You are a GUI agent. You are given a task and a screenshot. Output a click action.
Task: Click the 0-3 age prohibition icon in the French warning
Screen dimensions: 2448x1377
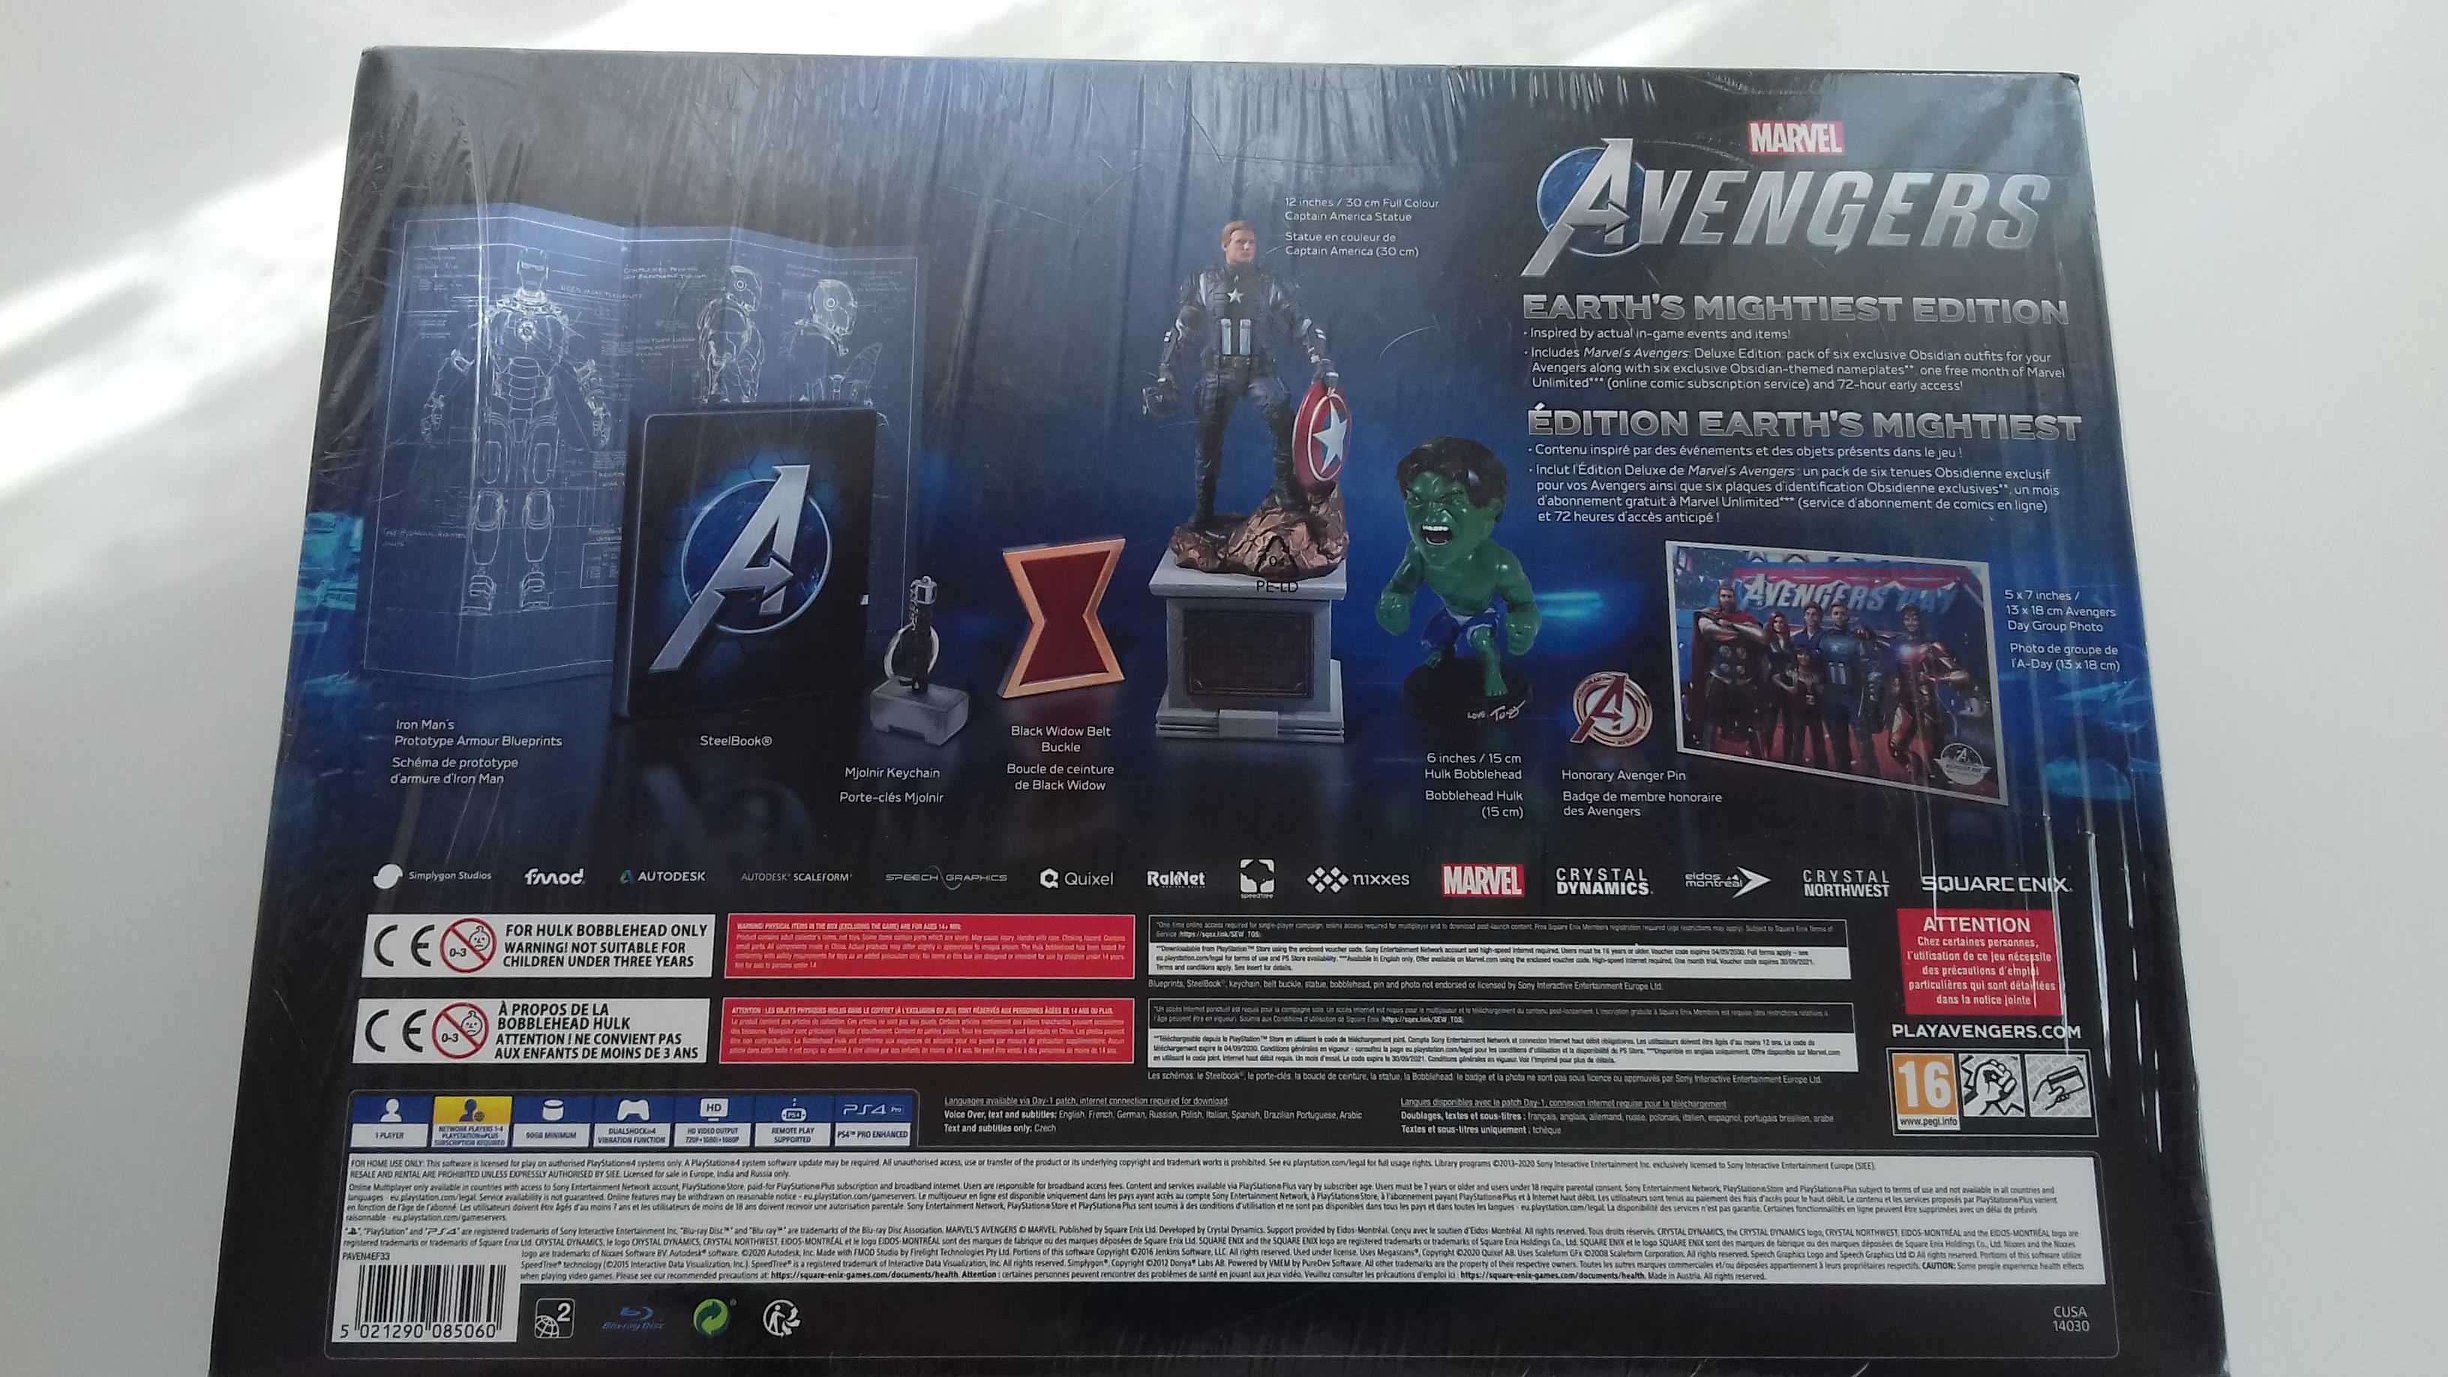coord(460,1032)
